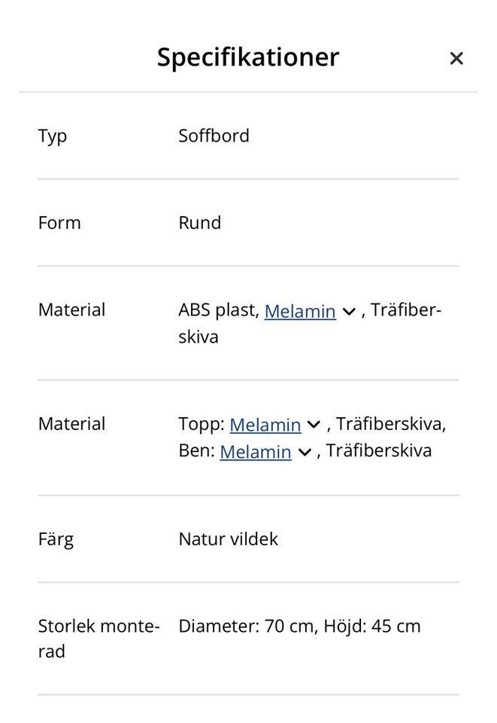This screenshot has height=723, width=497.
Task: Select the Form row label
Action: [x=59, y=223]
